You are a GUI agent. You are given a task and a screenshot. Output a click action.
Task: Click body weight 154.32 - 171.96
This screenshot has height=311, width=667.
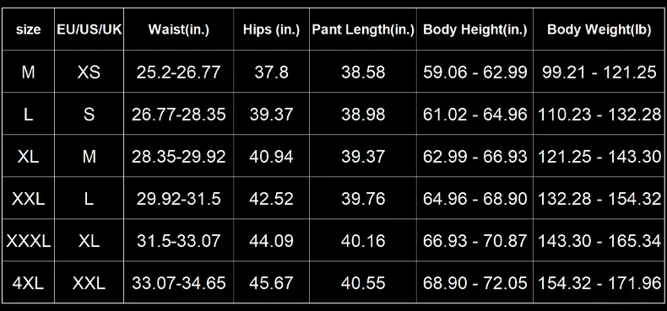pyautogui.click(x=599, y=283)
